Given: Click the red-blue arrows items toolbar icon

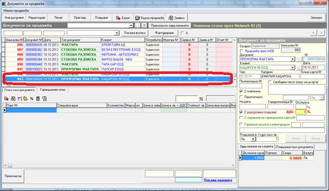Looking at the screenshot, I should pos(20,99).
